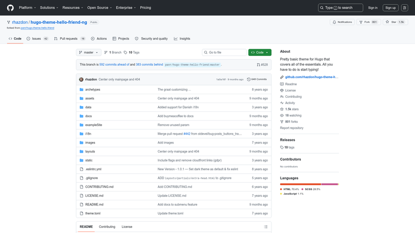The image size is (415, 233).
Task: Open hugo-theme-hello-friend-ng repository link
Action: [x=59, y=22]
